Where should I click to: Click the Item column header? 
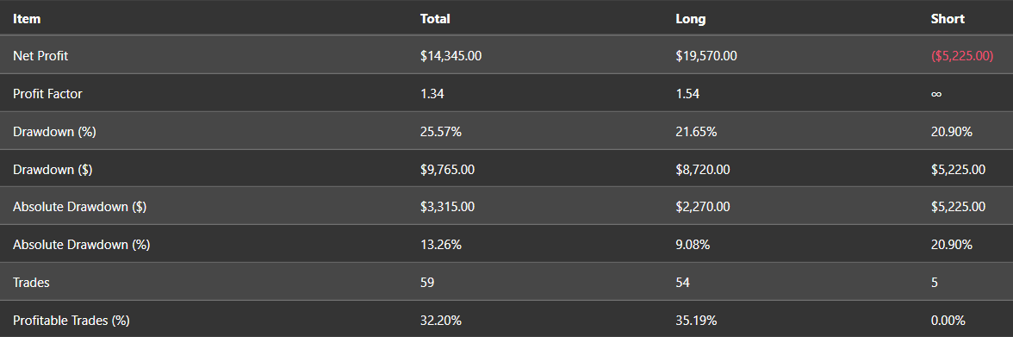27,20
